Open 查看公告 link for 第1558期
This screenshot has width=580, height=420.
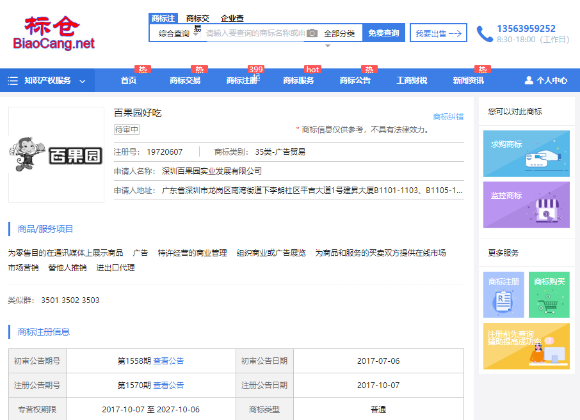(168, 361)
